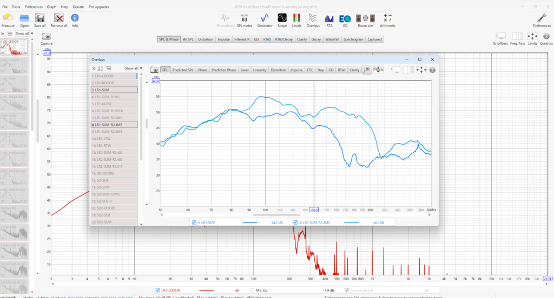The width and height of the screenshot is (554, 298).
Task: Open trace Arithmetic tool
Action: click(387, 21)
